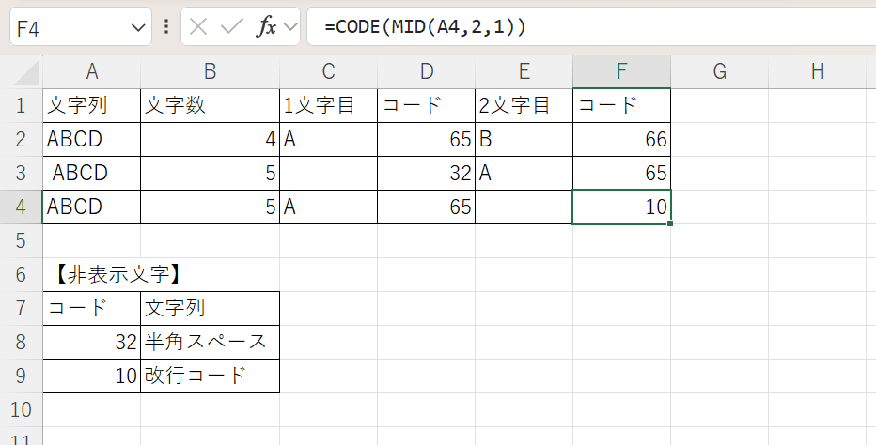Viewport: 876px width, 445px height.
Task: Click cell A2 containing ABCD
Action: [x=91, y=140]
